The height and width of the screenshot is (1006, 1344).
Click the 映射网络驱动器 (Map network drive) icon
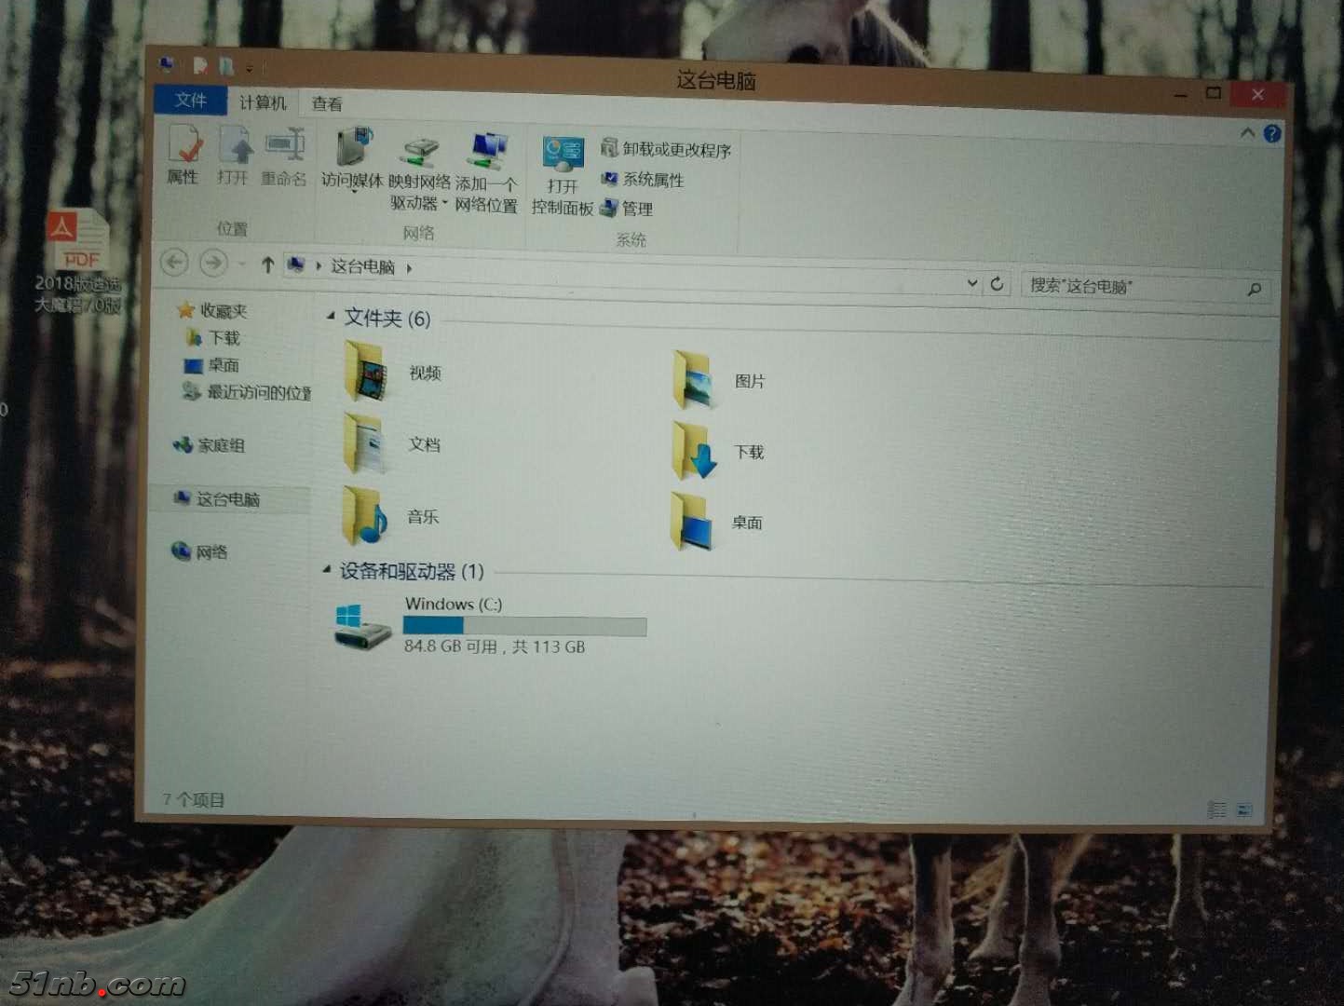tap(418, 172)
